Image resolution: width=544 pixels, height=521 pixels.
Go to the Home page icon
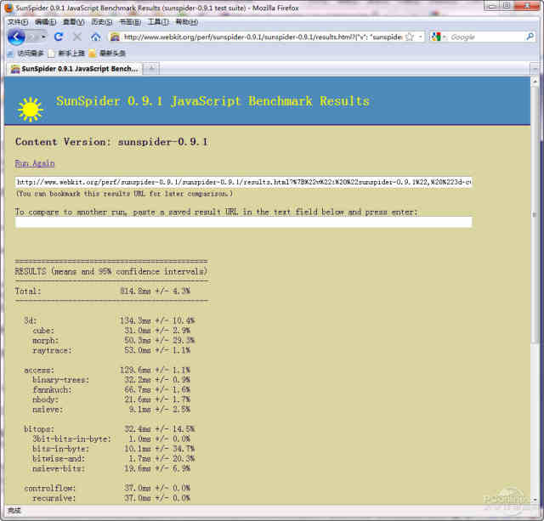[96, 37]
